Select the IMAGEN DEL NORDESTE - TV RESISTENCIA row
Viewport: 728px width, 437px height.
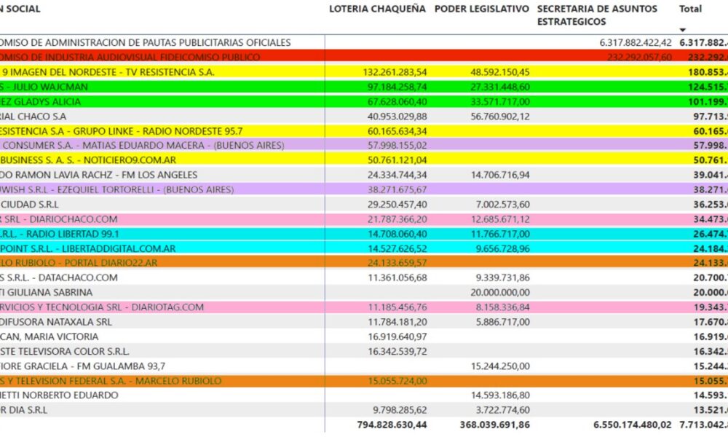[364, 72]
